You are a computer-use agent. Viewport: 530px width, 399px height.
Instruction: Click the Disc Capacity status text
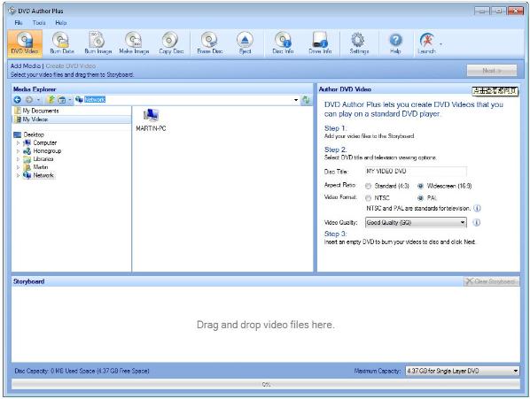(x=82, y=371)
